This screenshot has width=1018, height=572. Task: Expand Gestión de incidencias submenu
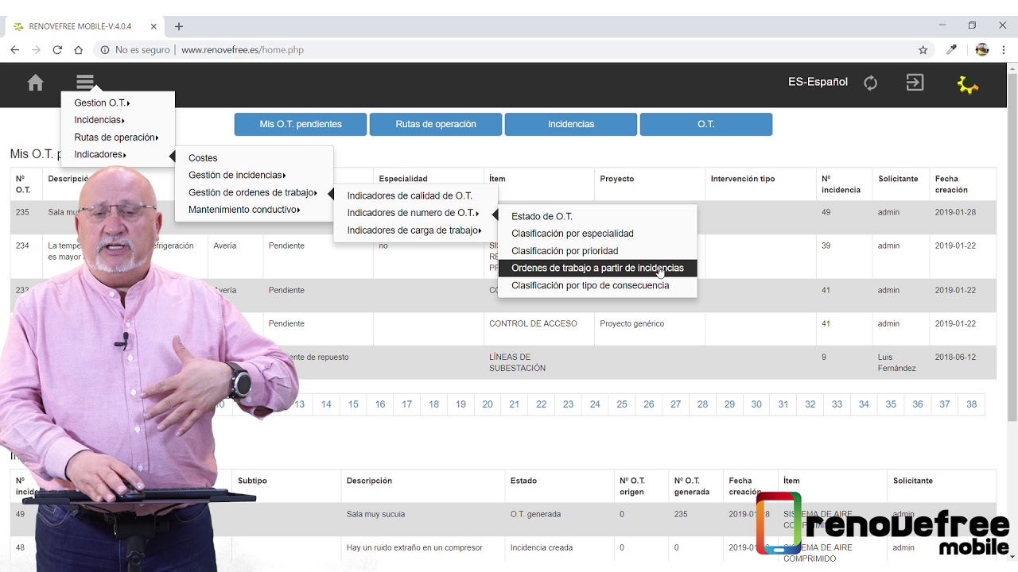pyautogui.click(x=237, y=175)
